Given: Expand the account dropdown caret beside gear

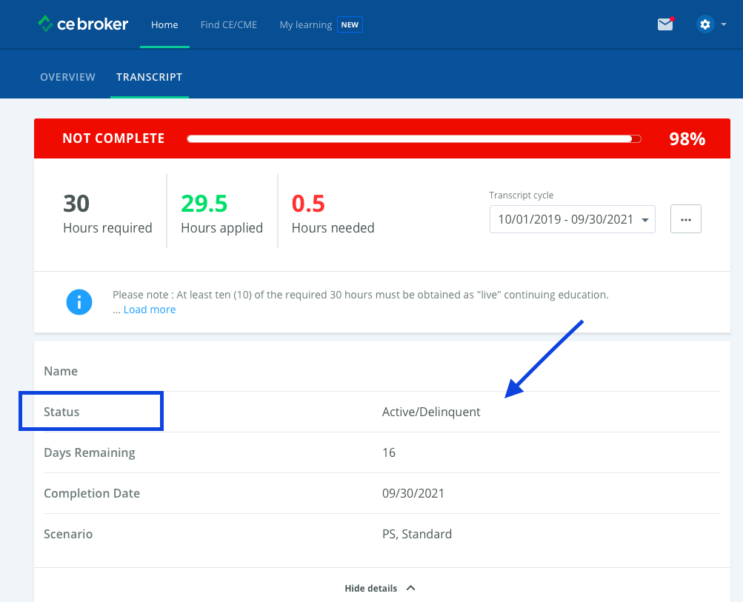Looking at the screenshot, I should tap(724, 24).
